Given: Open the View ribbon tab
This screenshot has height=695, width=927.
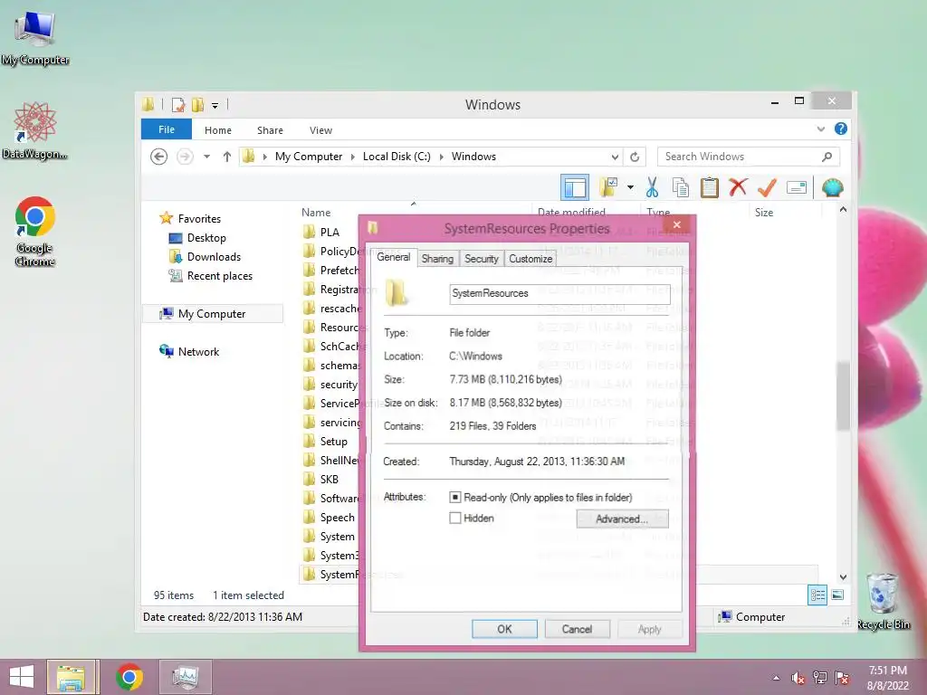Looking at the screenshot, I should pyautogui.click(x=321, y=130).
